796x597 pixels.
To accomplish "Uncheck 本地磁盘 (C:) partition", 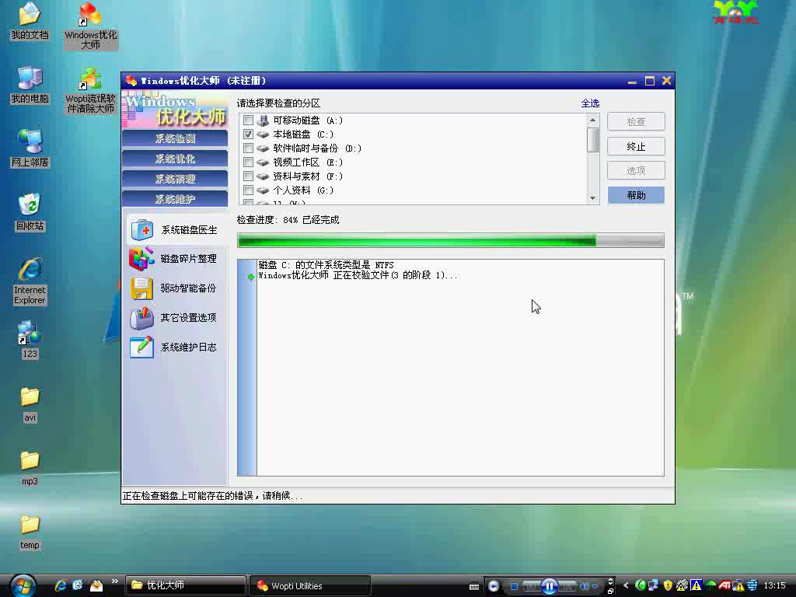I will [x=248, y=134].
